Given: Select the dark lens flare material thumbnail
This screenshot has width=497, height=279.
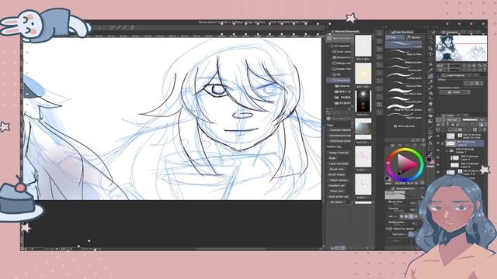Looking at the screenshot, I should coord(363,102).
